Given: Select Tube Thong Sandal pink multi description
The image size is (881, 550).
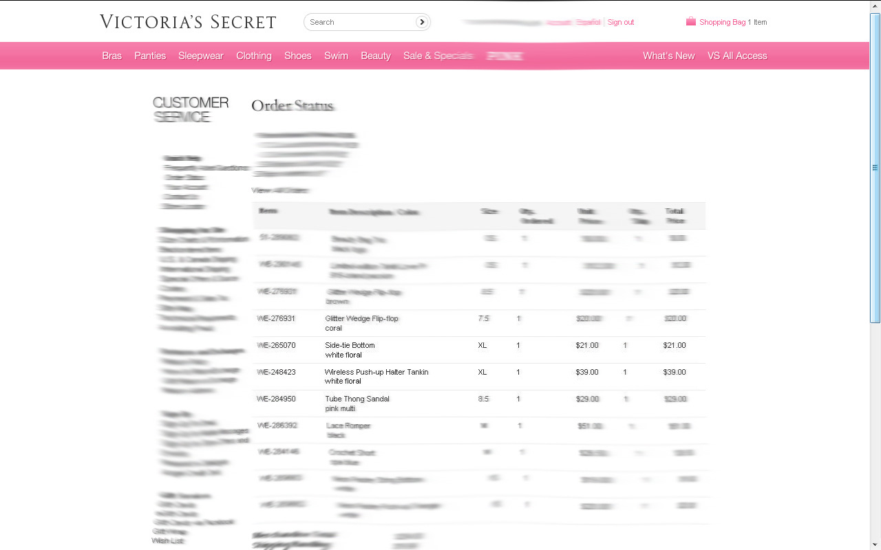Looking at the screenshot, I should (x=357, y=404).
